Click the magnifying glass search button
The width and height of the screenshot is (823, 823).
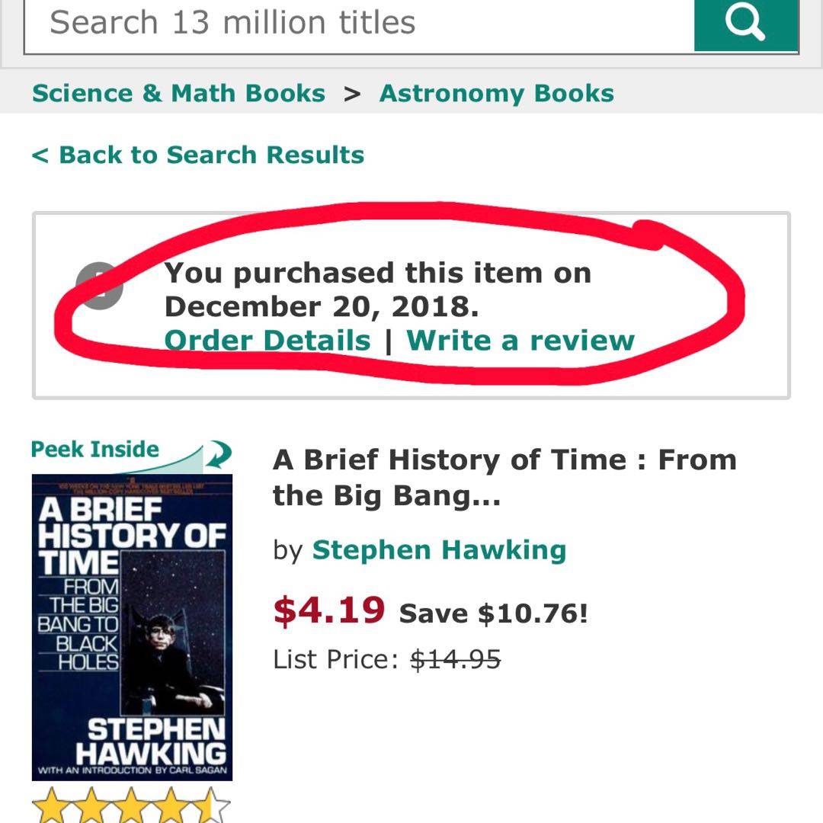coord(745,24)
